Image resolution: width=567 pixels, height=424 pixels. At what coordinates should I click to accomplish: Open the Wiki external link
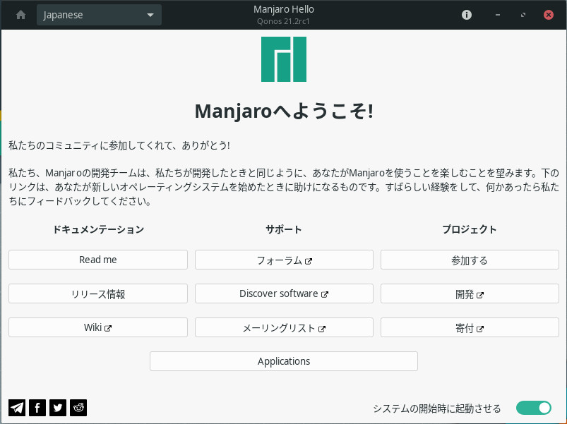tap(98, 327)
